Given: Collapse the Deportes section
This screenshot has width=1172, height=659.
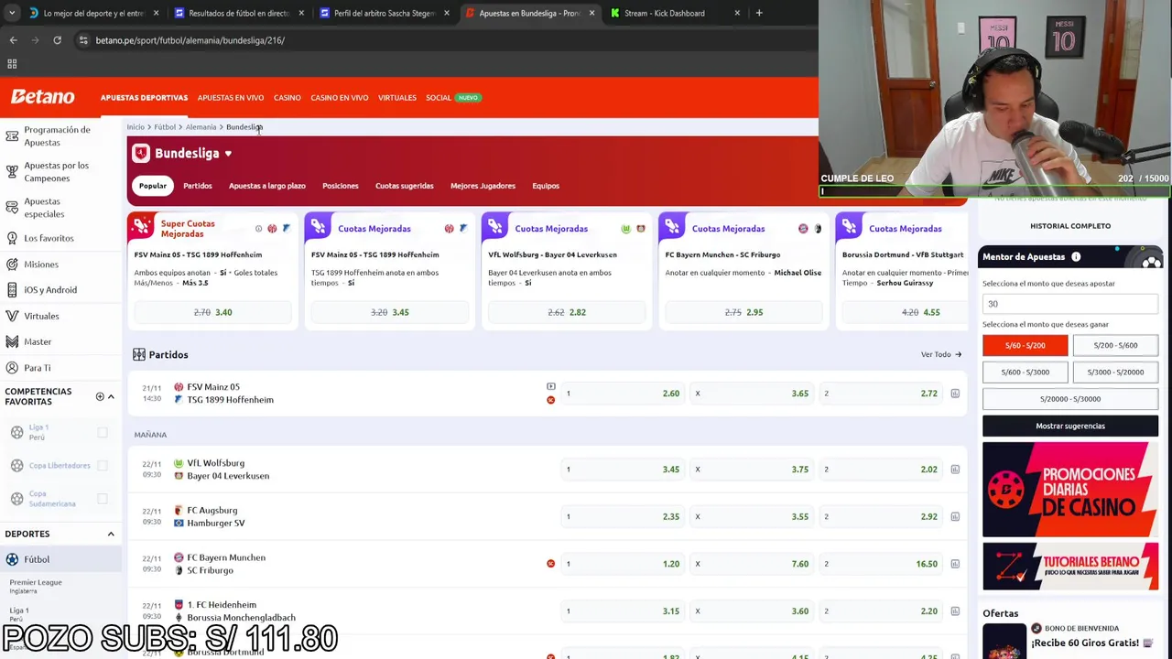Looking at the screenshot, I should (111, 534).
